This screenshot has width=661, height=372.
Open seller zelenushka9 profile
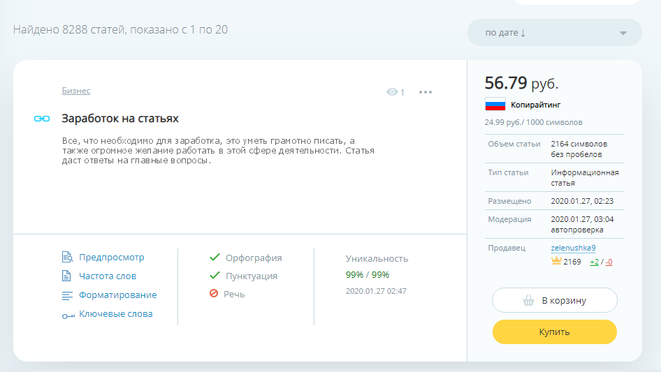(x=573, y=248)
